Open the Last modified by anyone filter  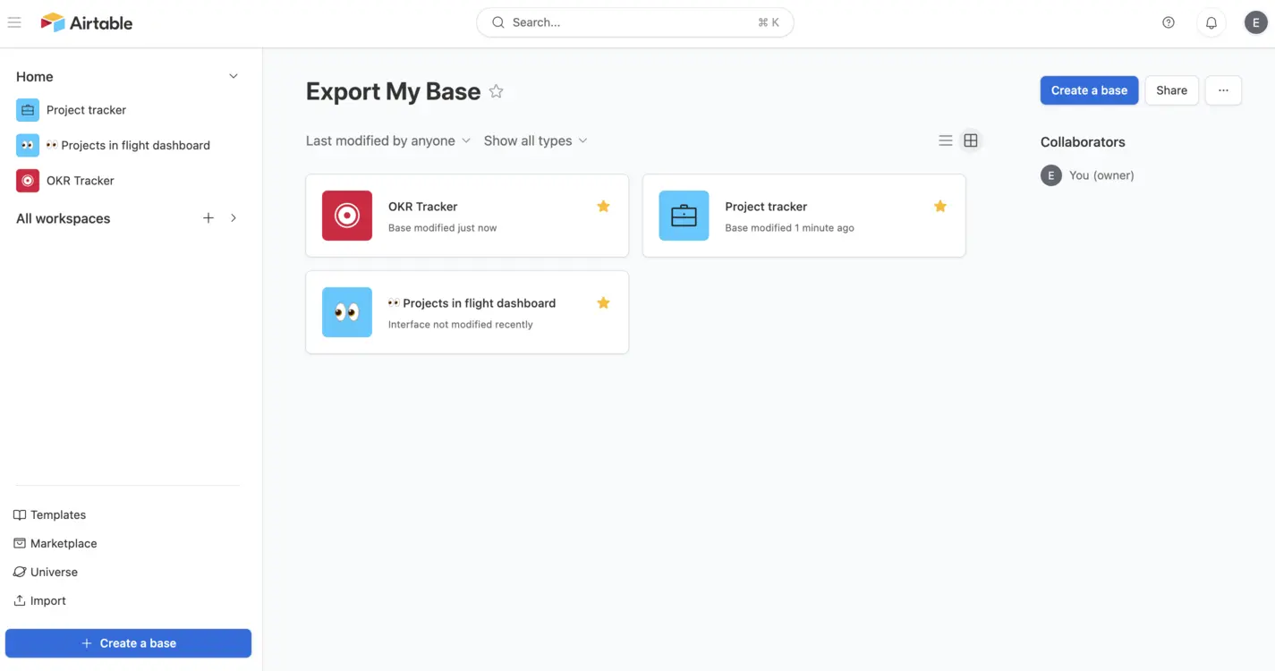[x=387, y=140]
